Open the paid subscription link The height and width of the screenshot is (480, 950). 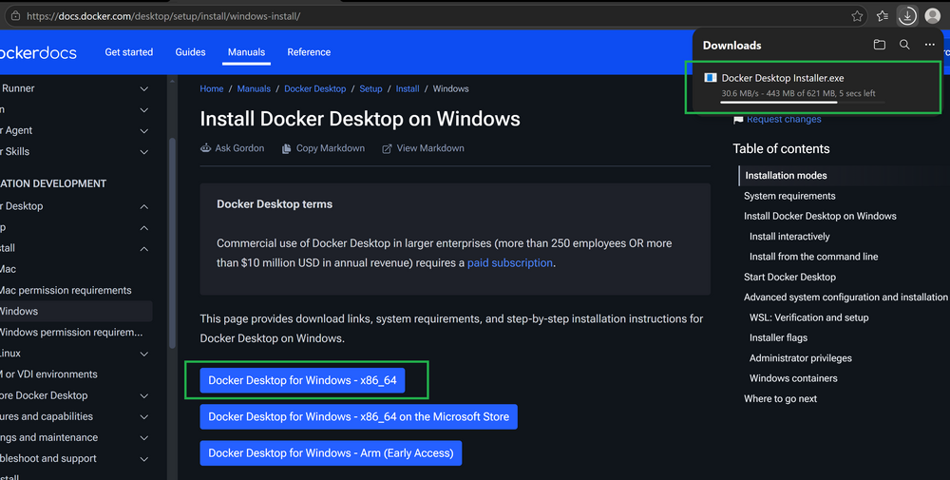coord(509,263)
